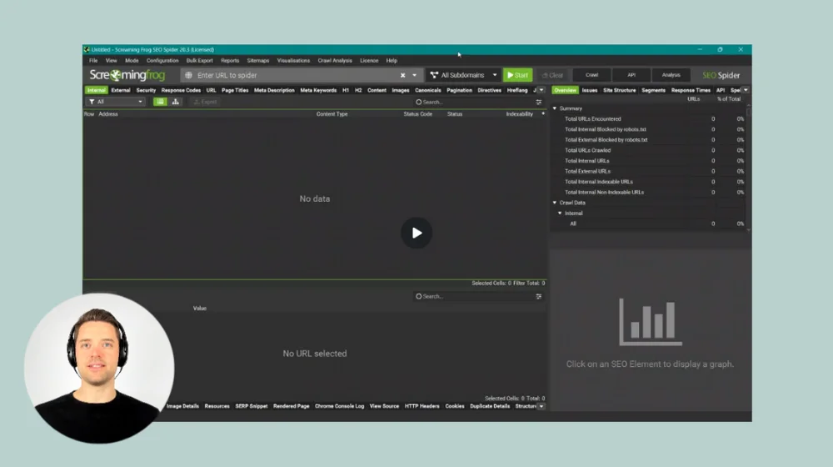Collapse the Crawl Data section

tap(555, 203)
